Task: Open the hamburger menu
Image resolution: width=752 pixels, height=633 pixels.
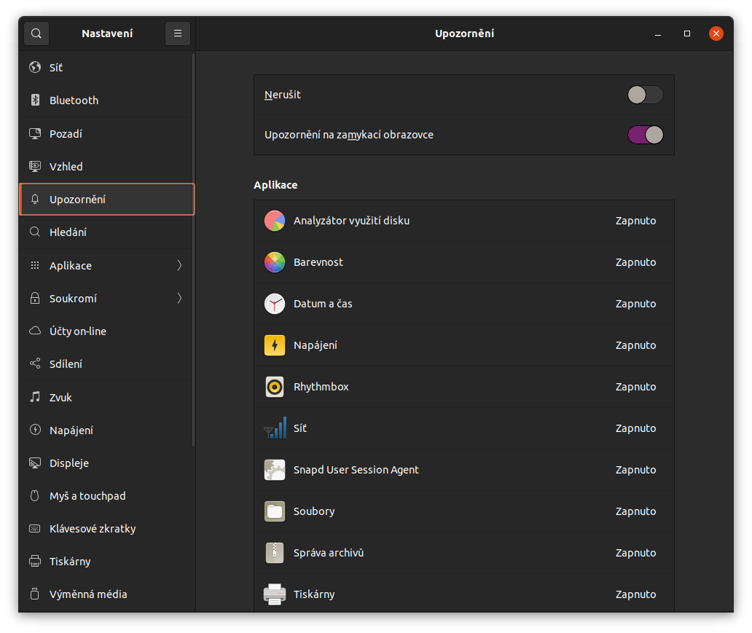Action: (177, 33)
